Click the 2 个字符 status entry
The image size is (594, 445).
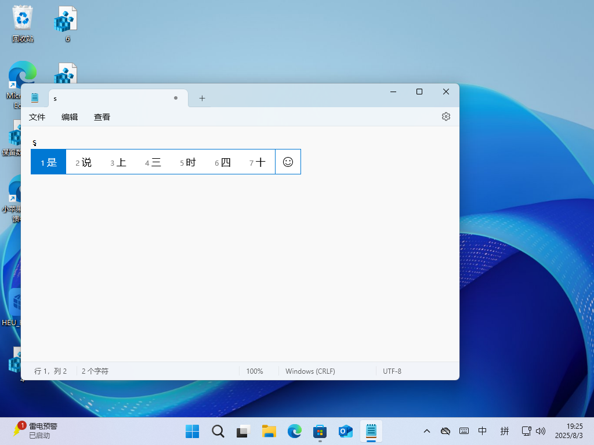tap(95, 371)
